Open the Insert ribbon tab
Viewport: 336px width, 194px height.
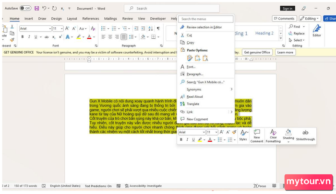pos(28,19)
